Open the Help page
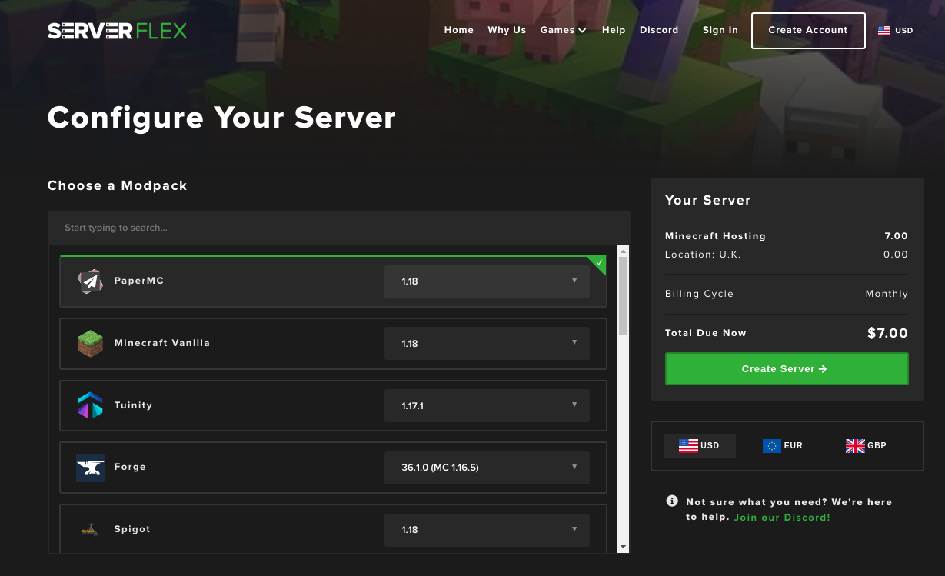The image size is (945, 576). (x=614, y=30)
